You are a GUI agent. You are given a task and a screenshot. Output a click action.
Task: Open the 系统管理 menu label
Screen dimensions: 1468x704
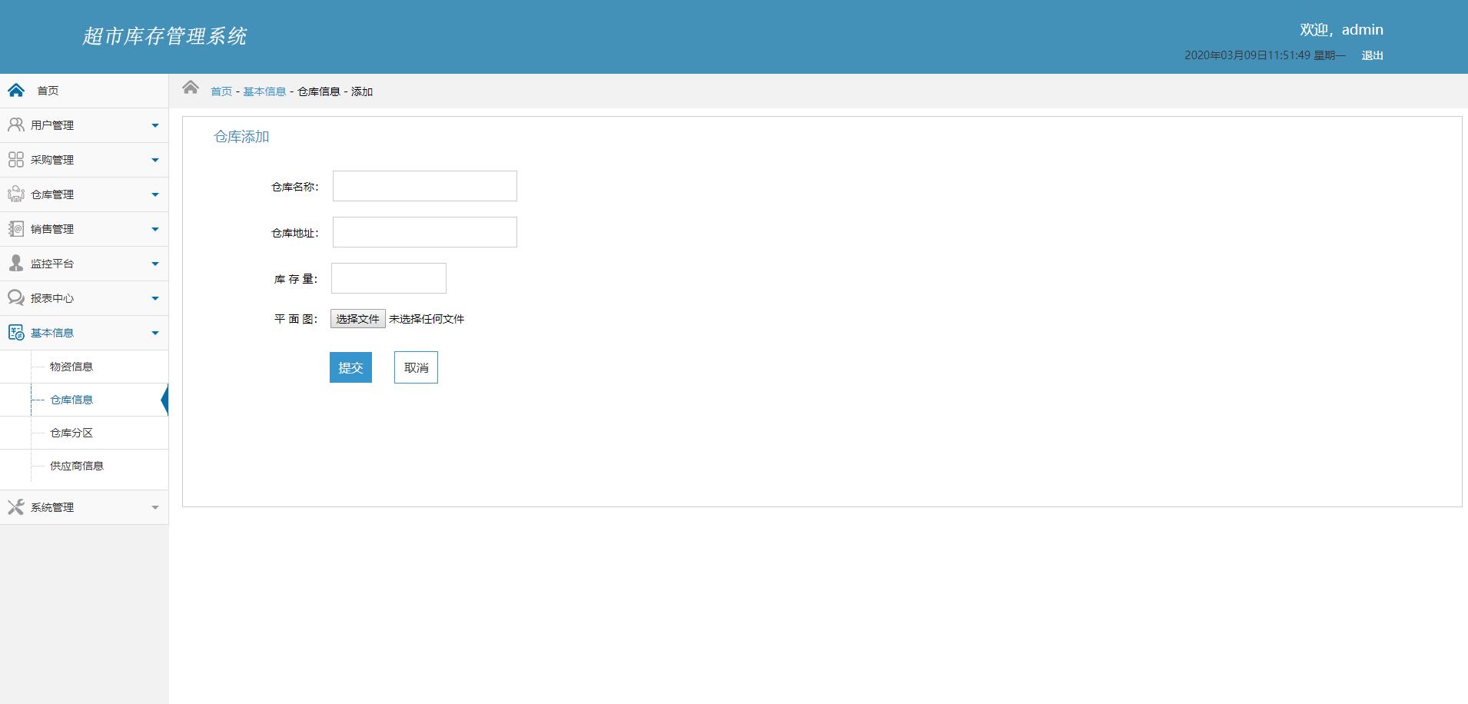tap(52, 507)
